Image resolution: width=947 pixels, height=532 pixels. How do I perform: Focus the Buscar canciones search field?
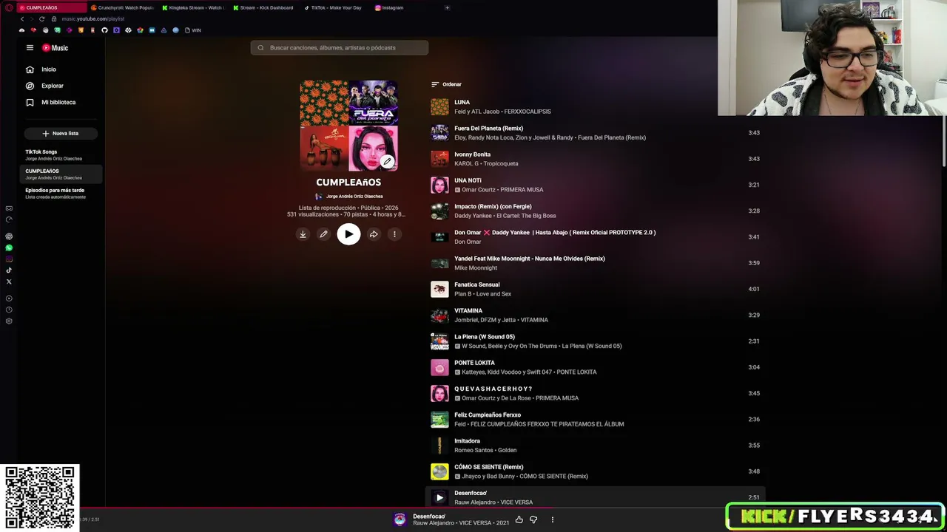(x=340, y=48)
